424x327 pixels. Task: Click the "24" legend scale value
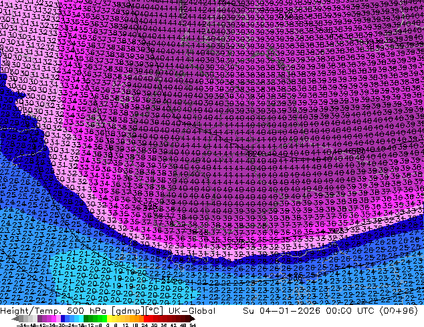click(x=144, y=326)
